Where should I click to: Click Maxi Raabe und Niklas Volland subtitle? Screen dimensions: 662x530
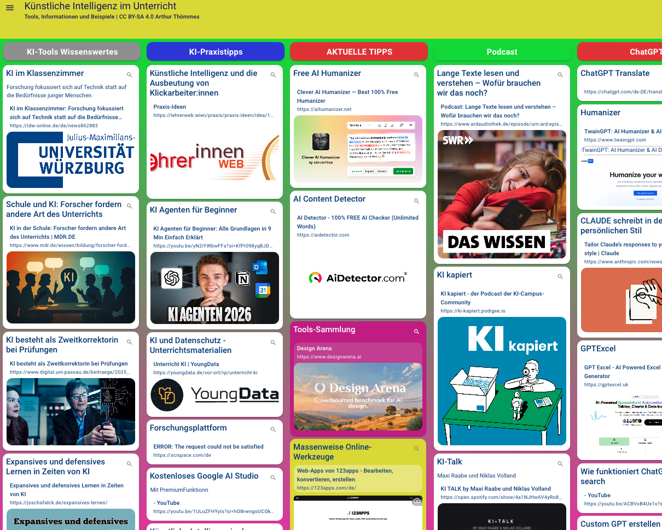tap(477, 475)
